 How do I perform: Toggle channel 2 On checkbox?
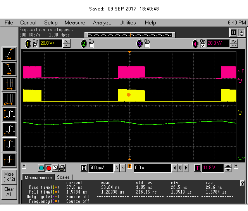pyautogui.click(x=91, y=46)
